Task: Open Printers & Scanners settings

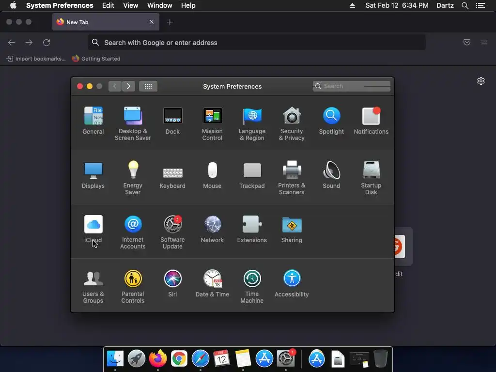Action: tap(292, 178)
